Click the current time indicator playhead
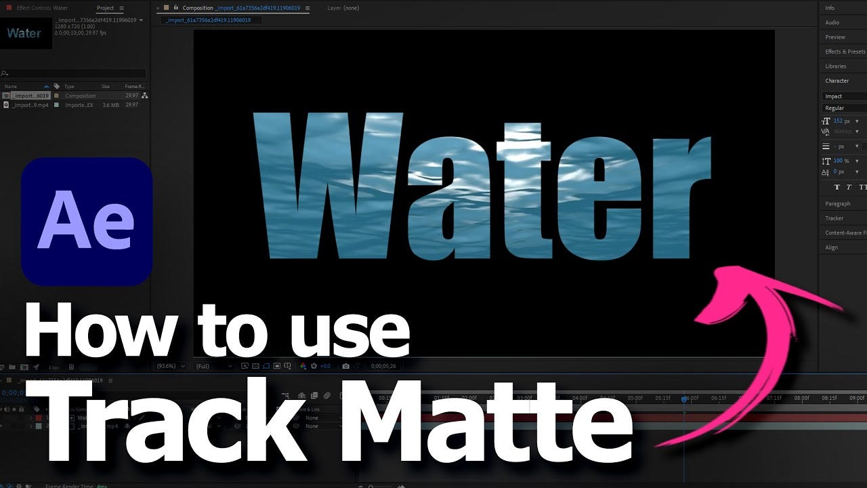The width and height of the screenshot is (867, 488). coord(684,399)
